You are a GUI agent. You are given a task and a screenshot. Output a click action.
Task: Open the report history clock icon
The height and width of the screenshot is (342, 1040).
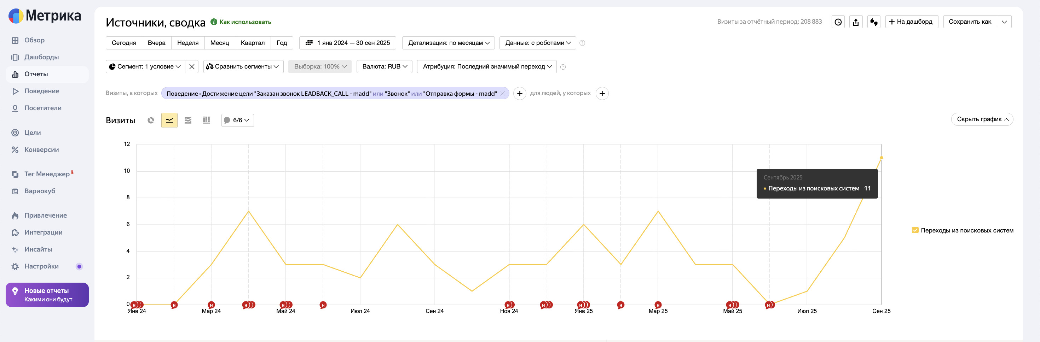[838, 22]
